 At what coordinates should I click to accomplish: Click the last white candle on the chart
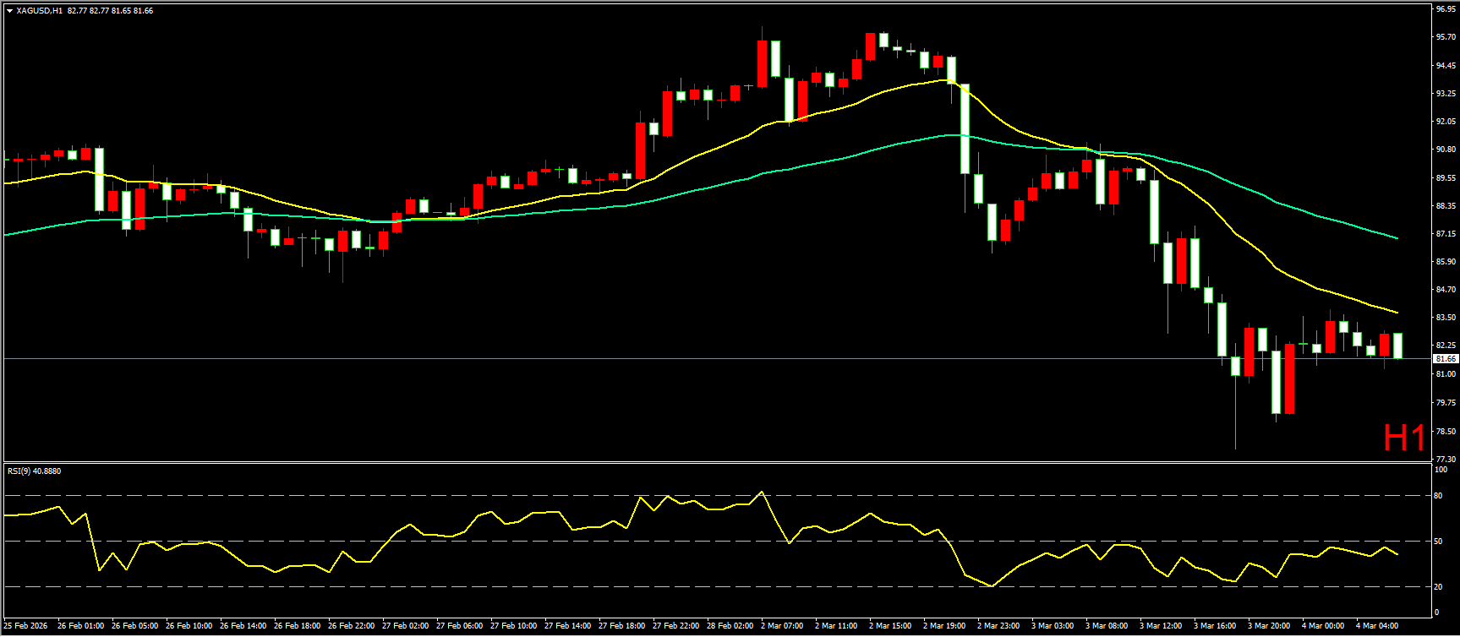coord(1397,346)
